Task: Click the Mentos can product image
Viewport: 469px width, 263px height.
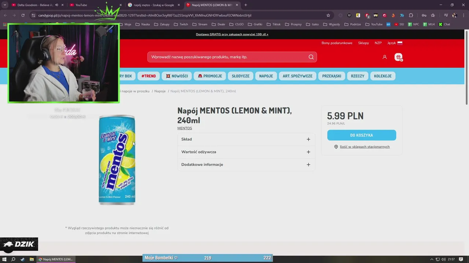Action: (117, 160)
